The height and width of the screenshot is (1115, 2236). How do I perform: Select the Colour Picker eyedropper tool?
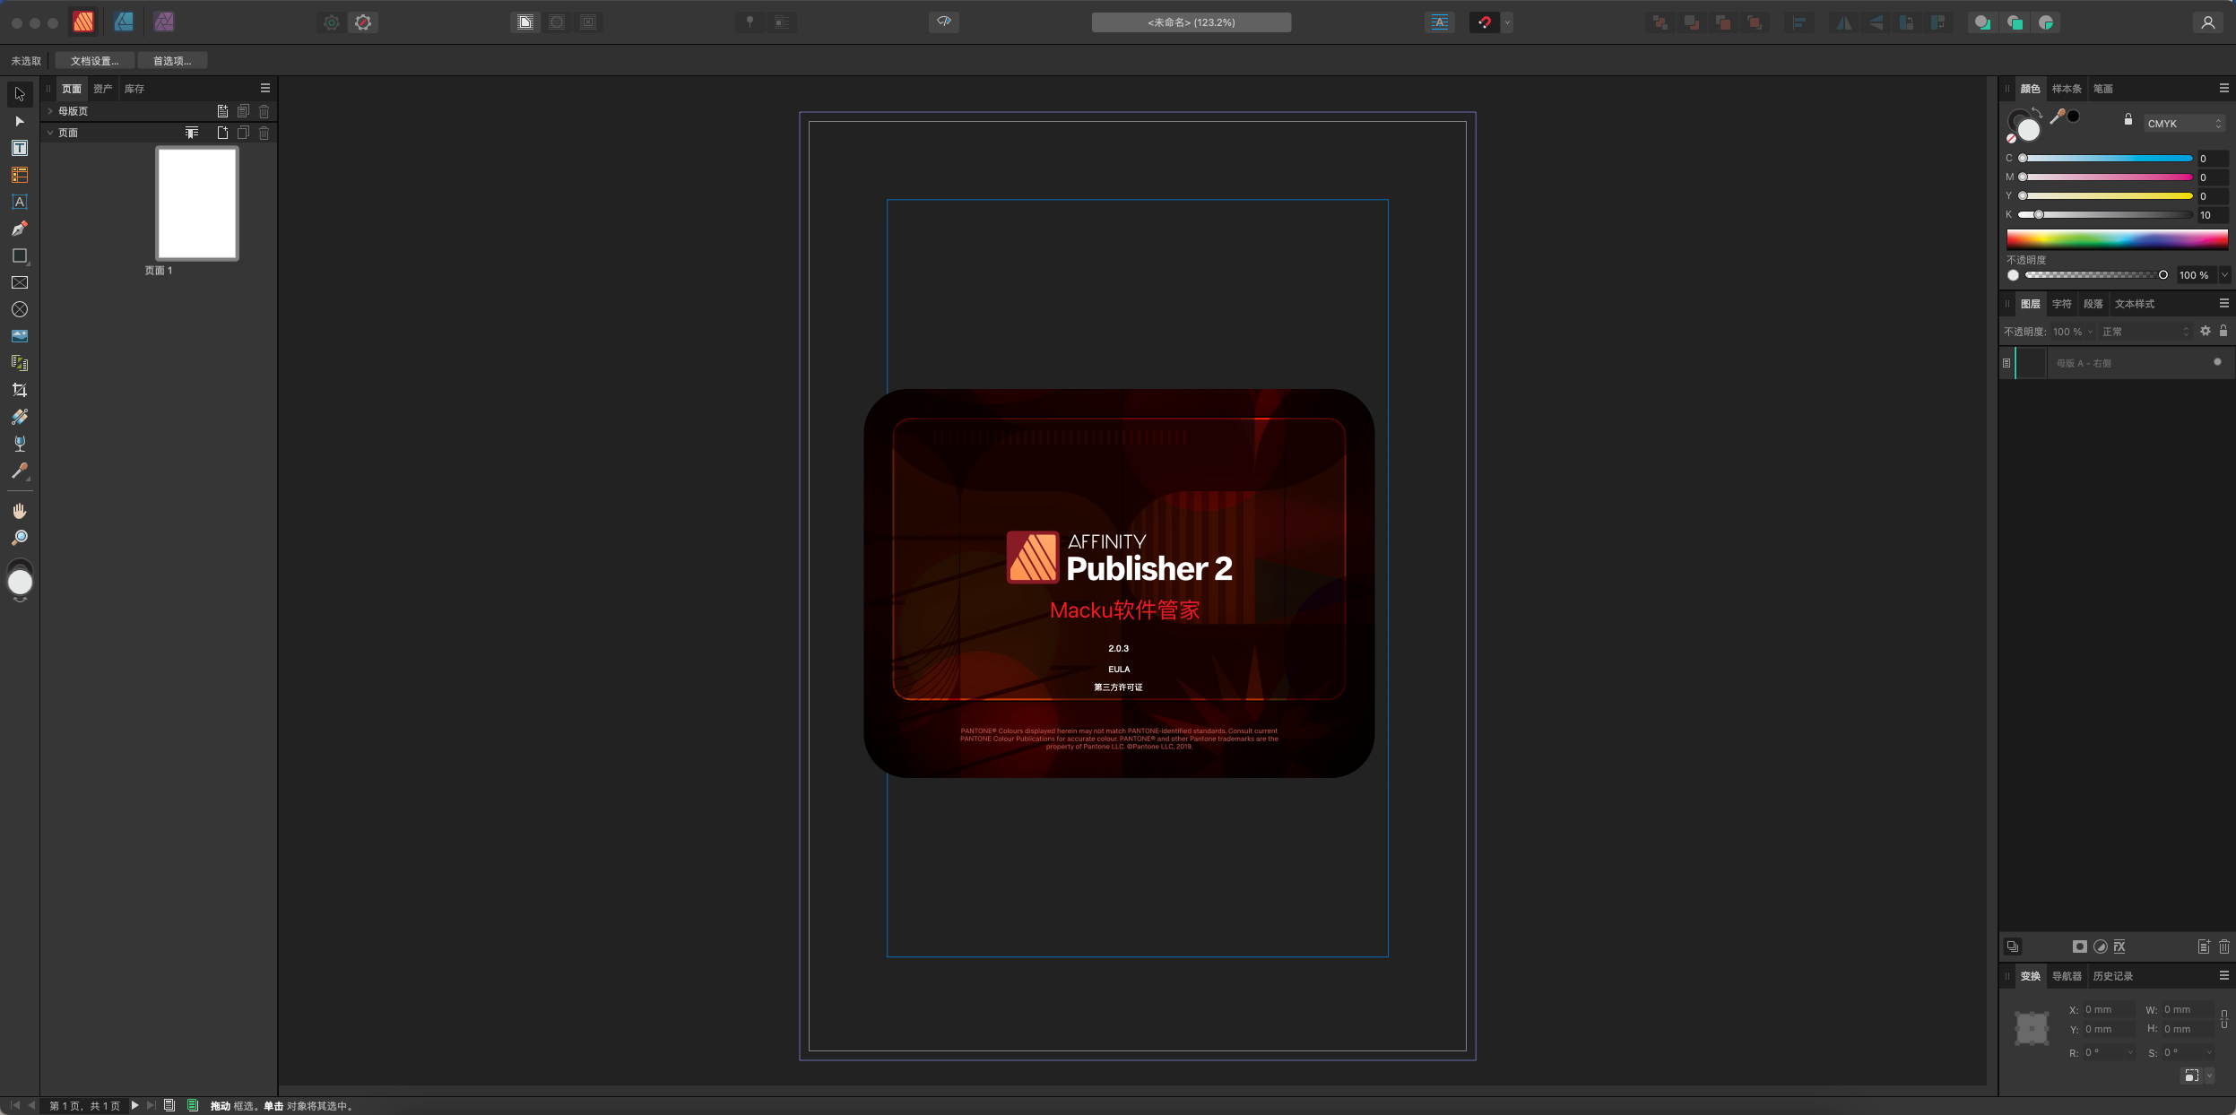tap(20, 471)
